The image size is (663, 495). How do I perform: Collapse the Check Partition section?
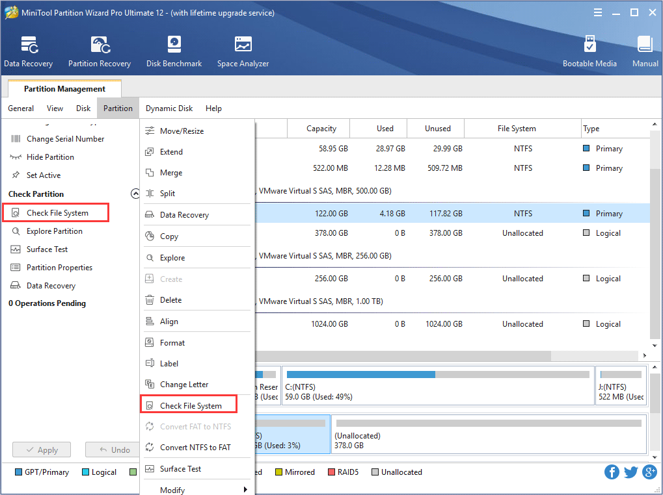135,193
